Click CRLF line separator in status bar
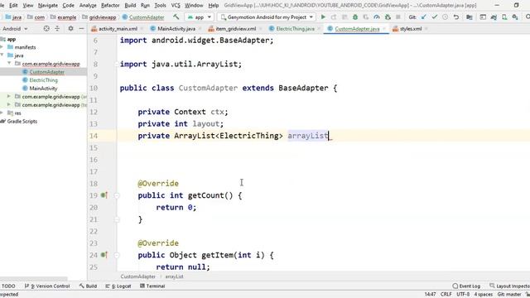Image resolution: width=530 pixels, height=298 pixels. click(446, 295)
